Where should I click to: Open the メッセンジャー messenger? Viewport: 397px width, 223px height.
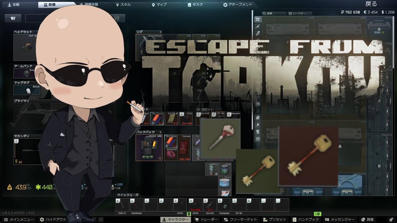click(x=340, y=220)
